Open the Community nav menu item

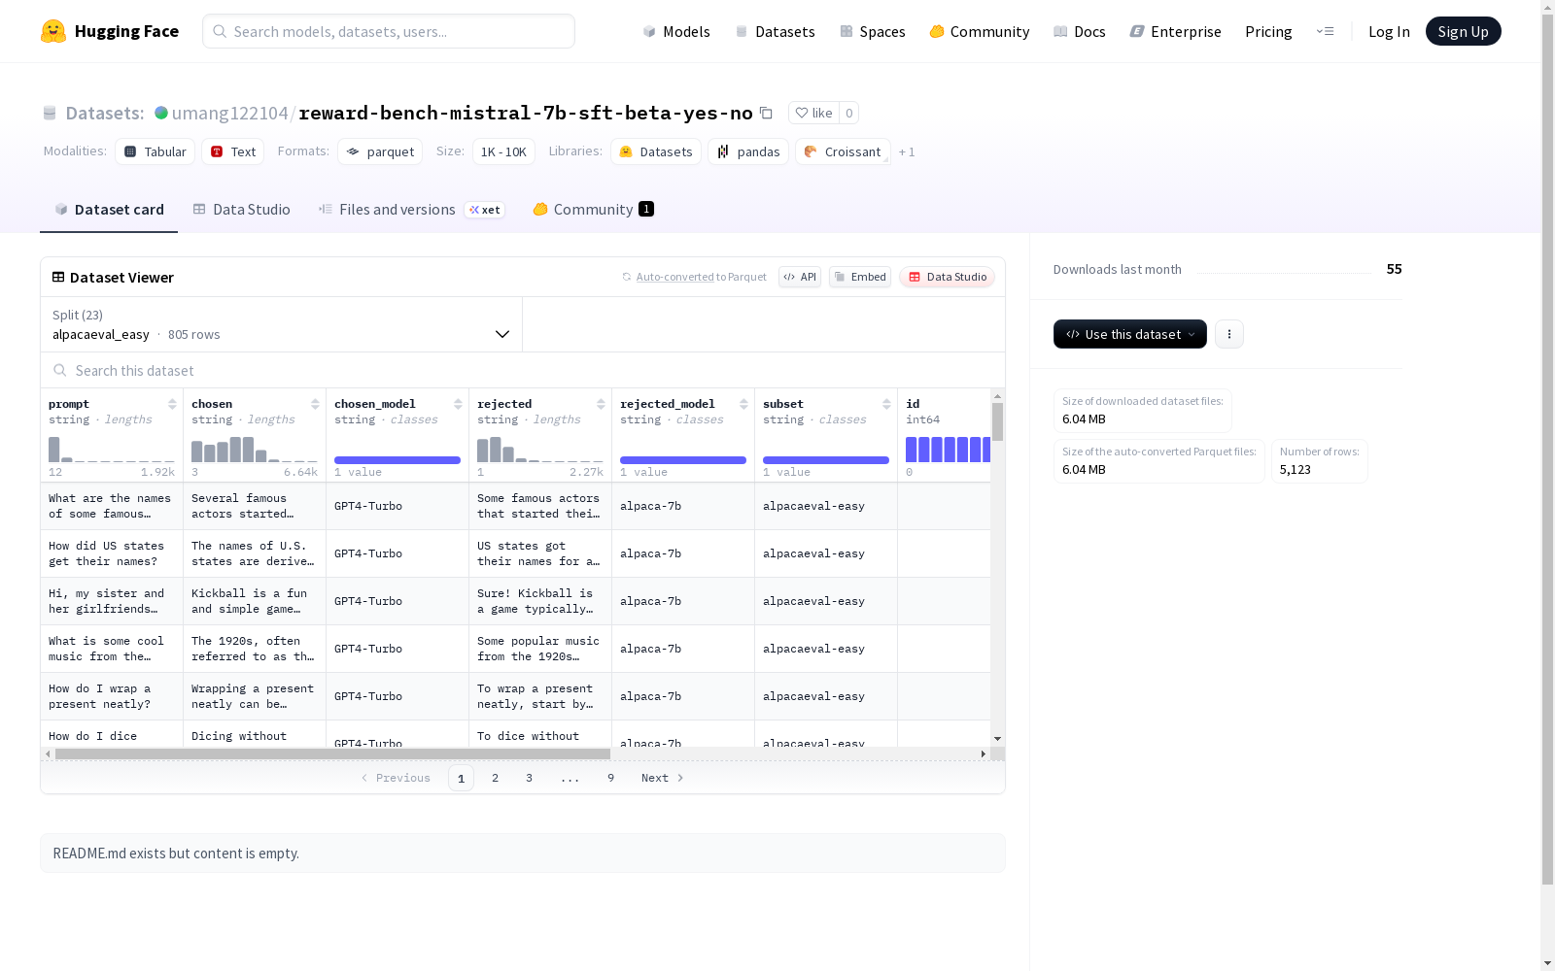(x=980, y=31)
